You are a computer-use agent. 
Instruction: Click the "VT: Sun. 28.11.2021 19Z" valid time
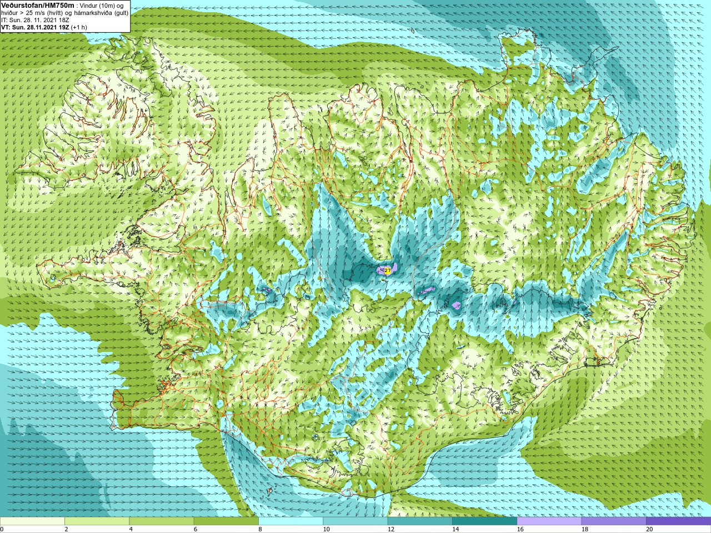coord(35,27)
